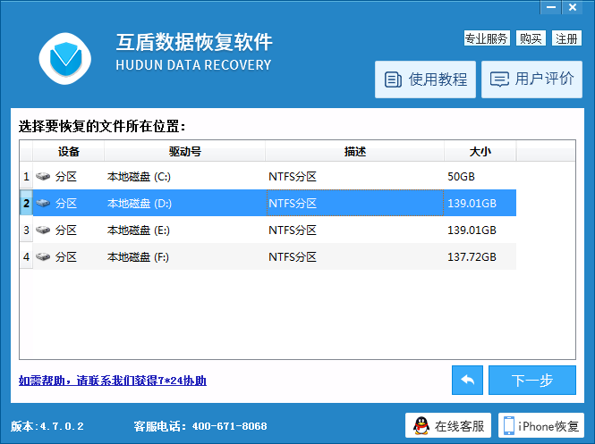Viewport: 595px width, 444px height.
Task: Click row number 4 header
Action: (26, 257)
